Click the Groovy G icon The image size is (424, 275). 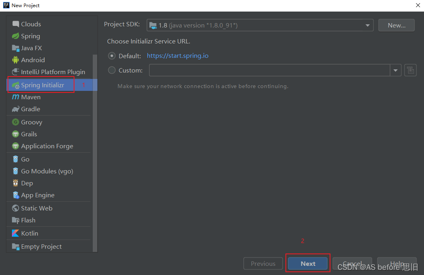point(16,122)
